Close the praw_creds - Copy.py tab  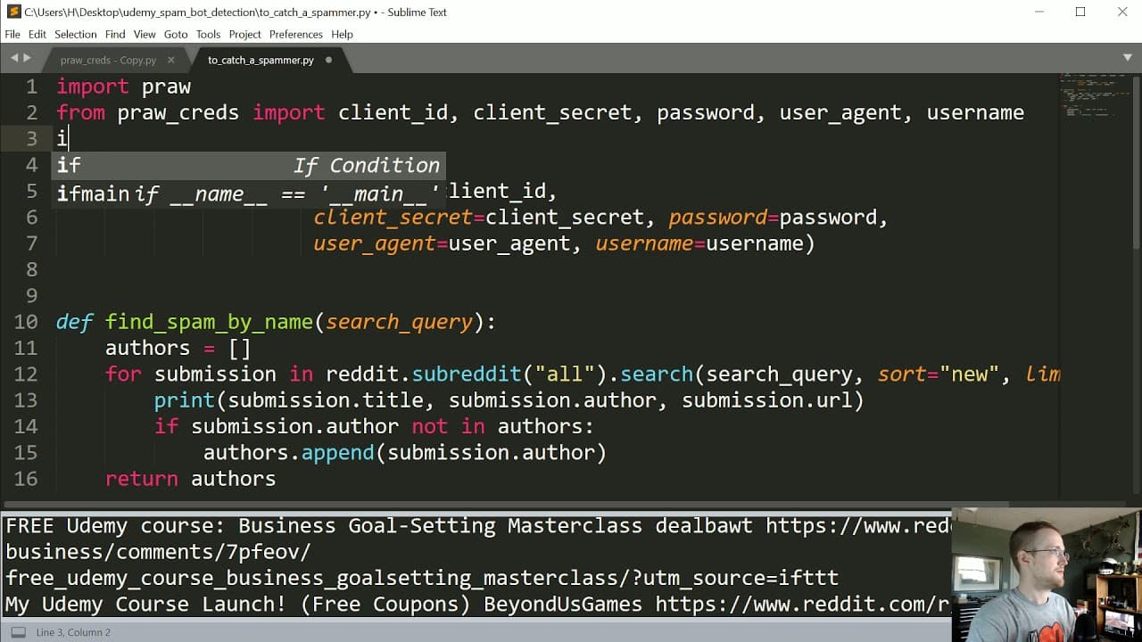coord(171,60)
